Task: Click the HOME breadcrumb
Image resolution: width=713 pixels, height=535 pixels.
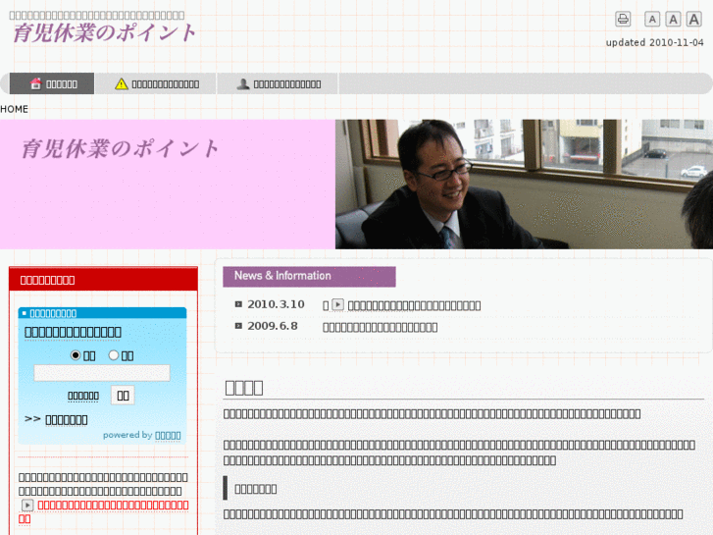Action: click(x=14, y=109)
